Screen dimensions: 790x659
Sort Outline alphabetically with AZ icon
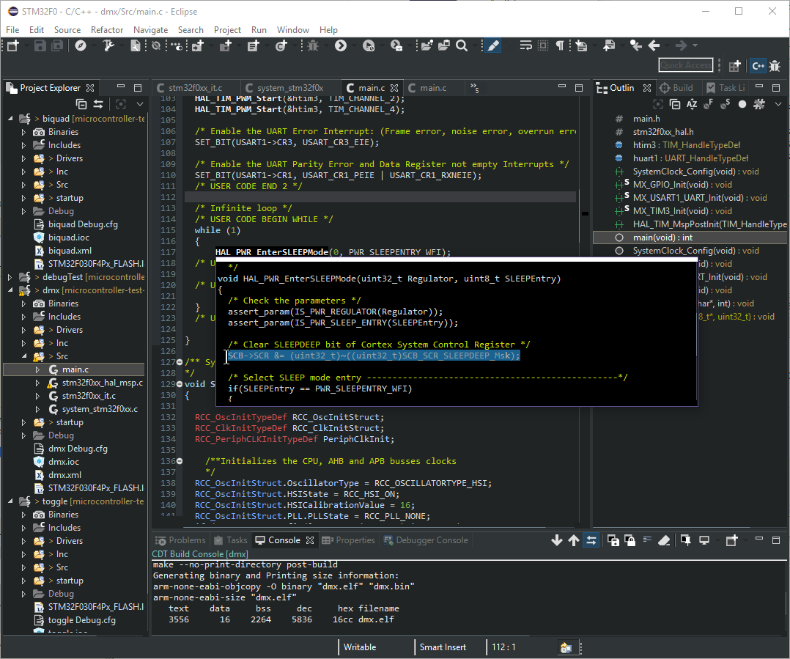point(692,104)
